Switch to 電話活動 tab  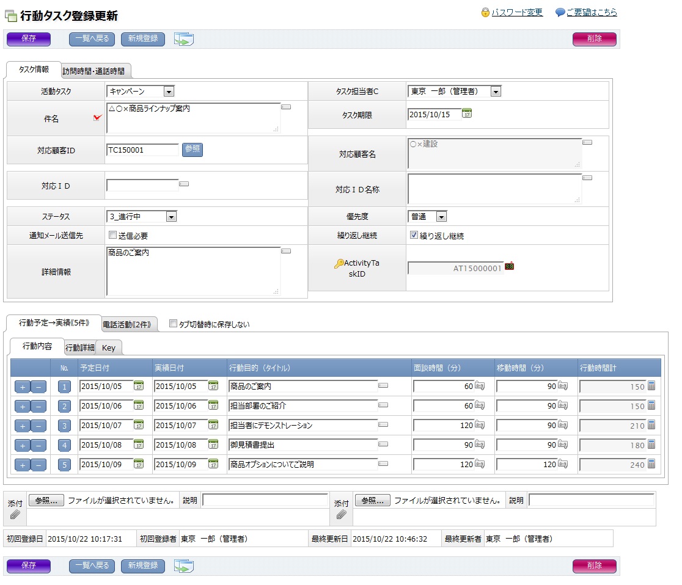click(129, 324)
